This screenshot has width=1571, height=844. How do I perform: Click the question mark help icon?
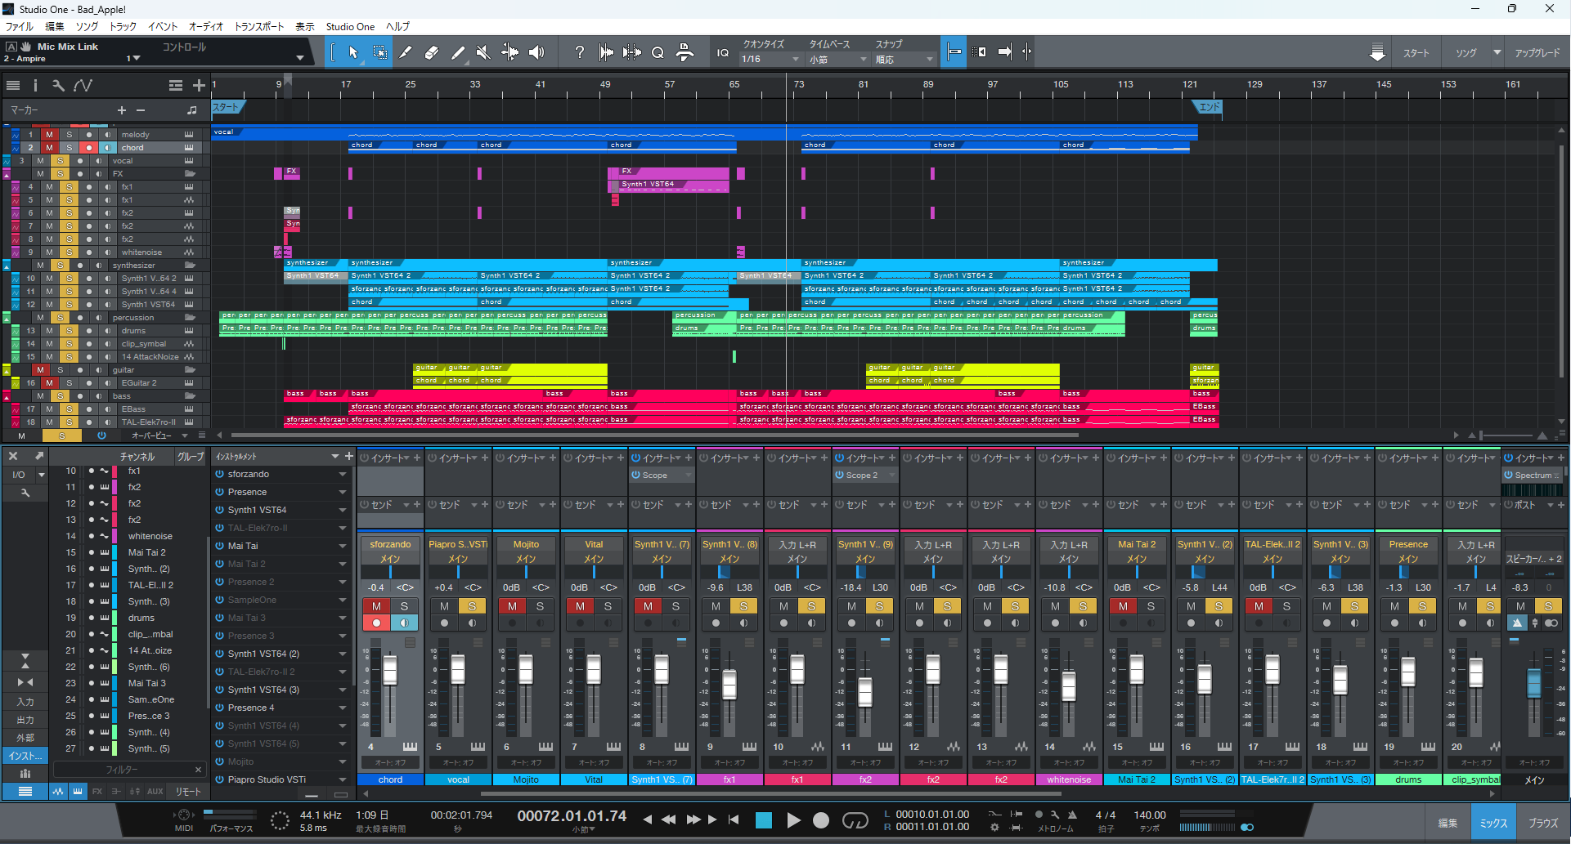pyautogui.click(x=580, y=52)
